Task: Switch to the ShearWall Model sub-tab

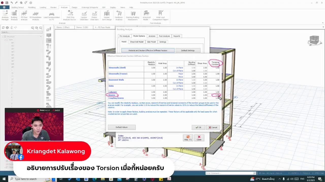Action: [137, 42]
